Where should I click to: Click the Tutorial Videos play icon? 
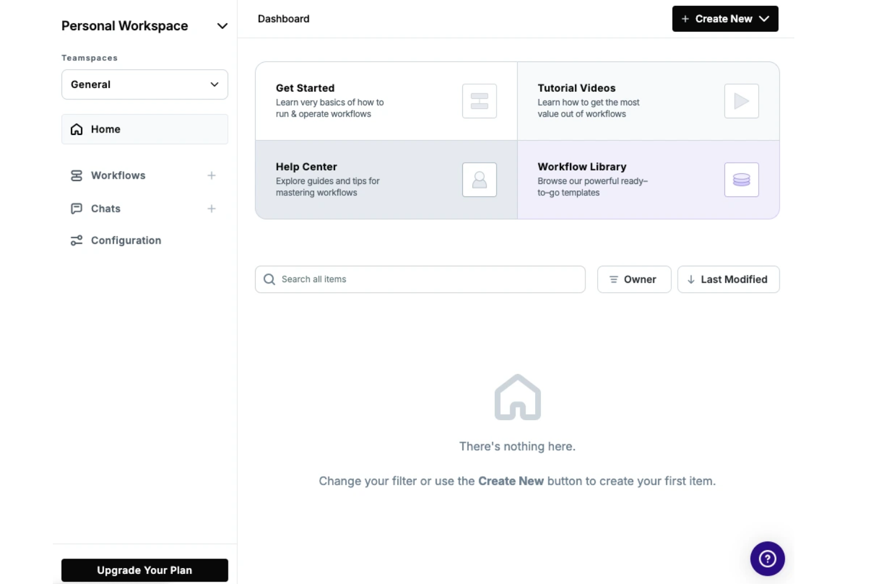[741, 101]
